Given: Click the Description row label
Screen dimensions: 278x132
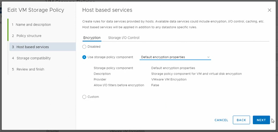Looking at the screenshot, I should coord(102,74).
